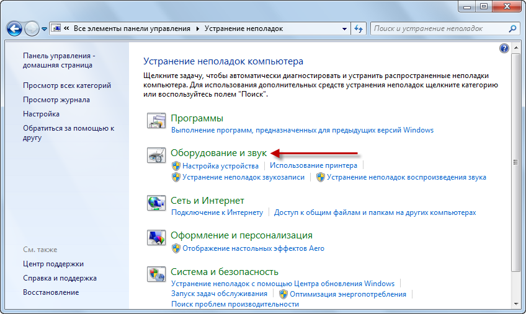Click the Оборудование и звук category icon
The image size is (526, 314).
156,156
